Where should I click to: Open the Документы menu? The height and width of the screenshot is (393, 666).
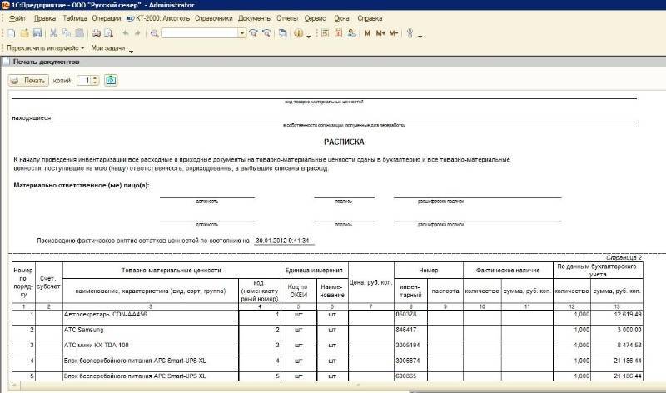(254, 17)
